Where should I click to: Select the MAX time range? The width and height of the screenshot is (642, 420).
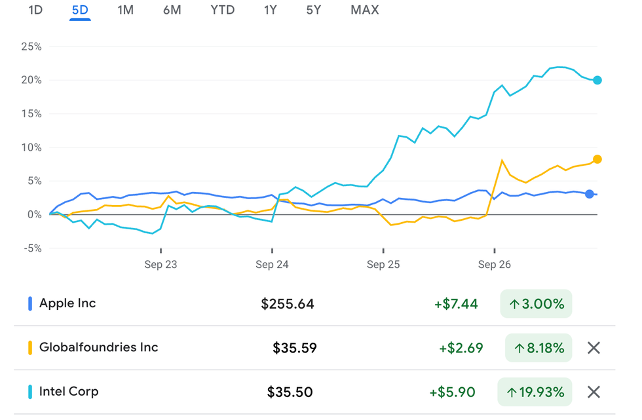(x=364, y=10)
